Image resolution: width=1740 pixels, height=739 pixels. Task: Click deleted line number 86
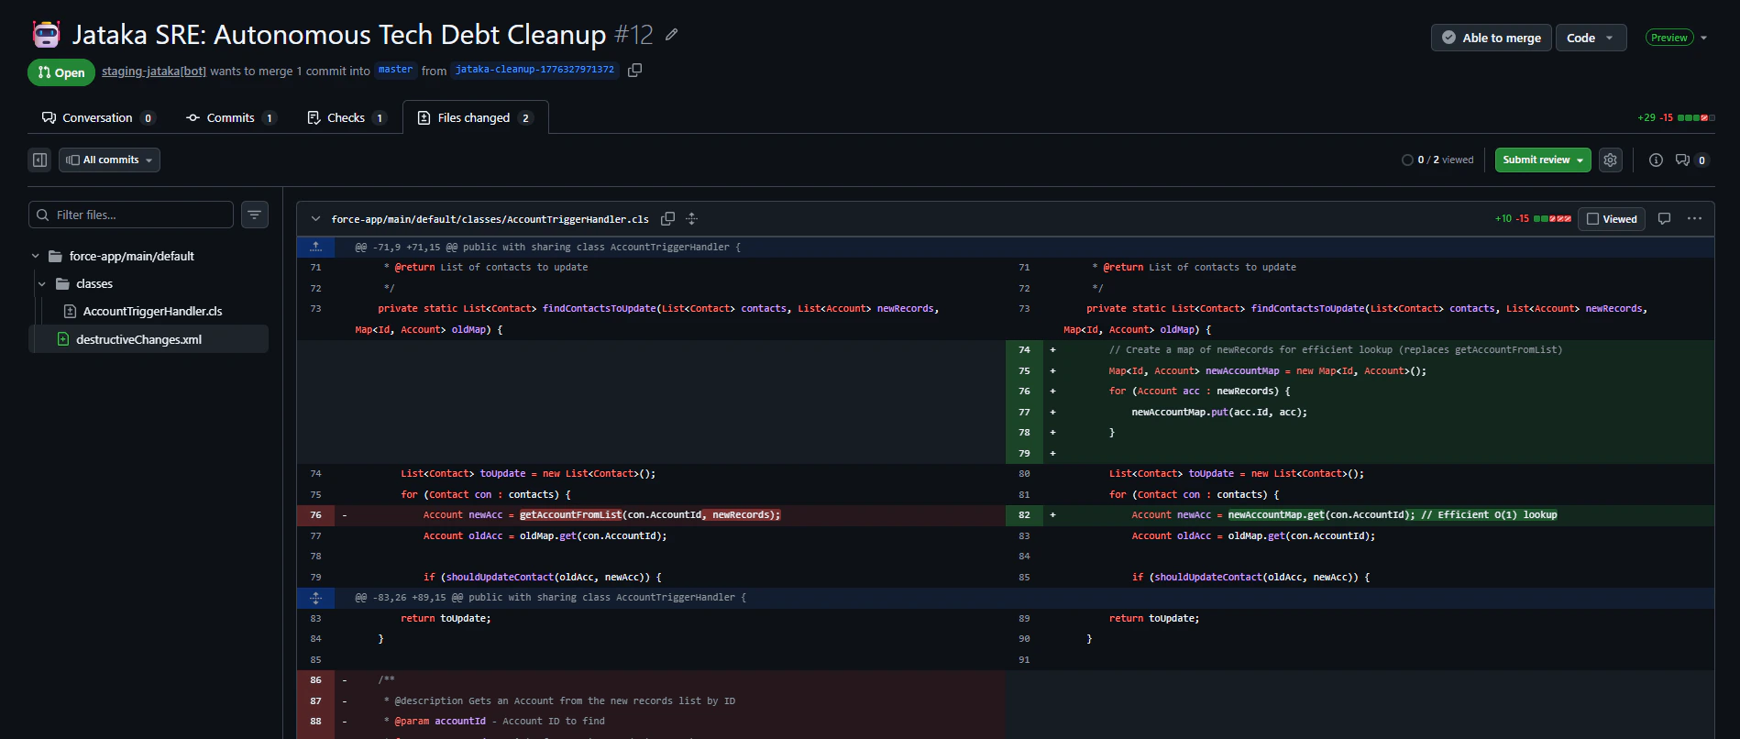[x=315, y=680]
